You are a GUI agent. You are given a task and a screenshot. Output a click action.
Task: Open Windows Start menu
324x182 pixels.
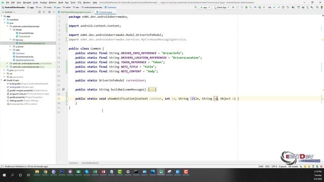pos(4,175)
